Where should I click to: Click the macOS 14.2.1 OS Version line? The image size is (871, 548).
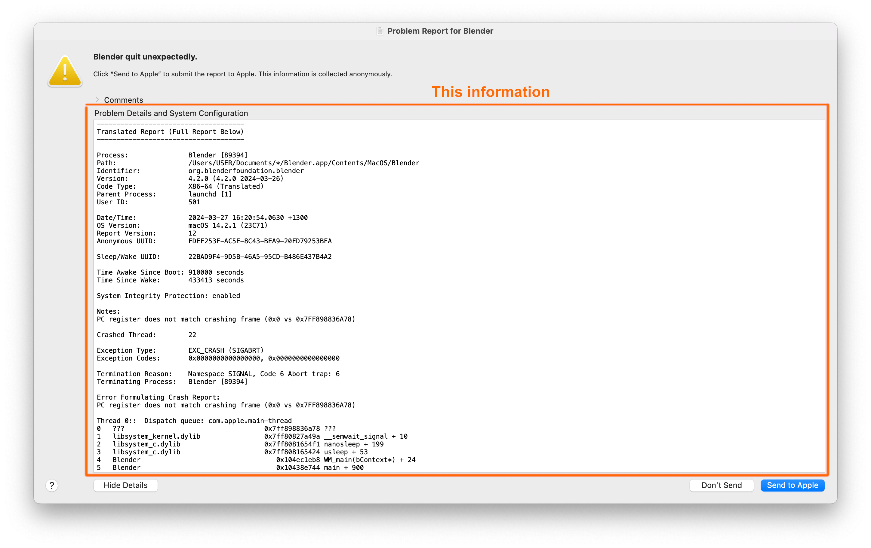[x=227, y=225]
